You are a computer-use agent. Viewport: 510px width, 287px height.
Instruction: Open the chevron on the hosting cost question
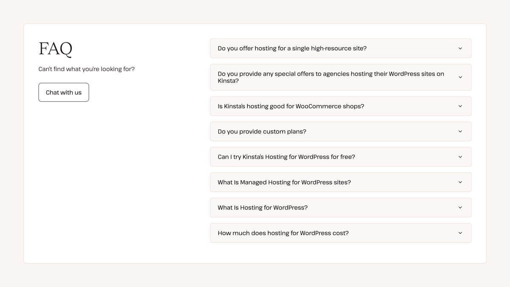coord(460,233)
